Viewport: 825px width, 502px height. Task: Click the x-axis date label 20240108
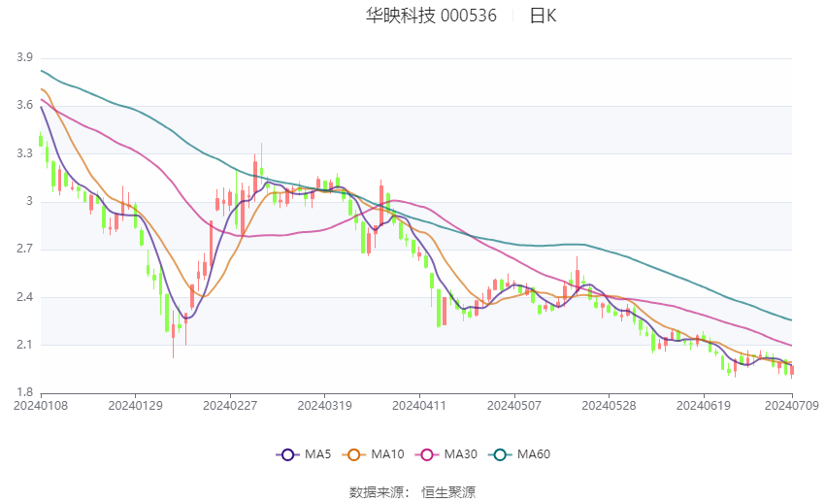[41, 406]
